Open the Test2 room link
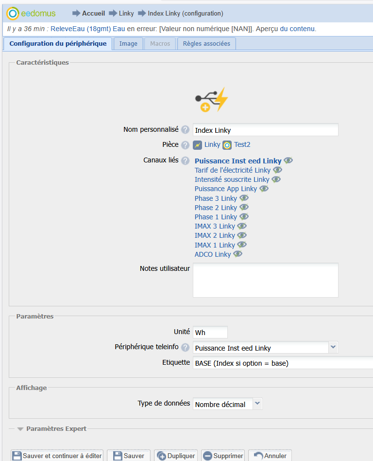Screen dimensions: 373x461 click(x=242, y=144)
